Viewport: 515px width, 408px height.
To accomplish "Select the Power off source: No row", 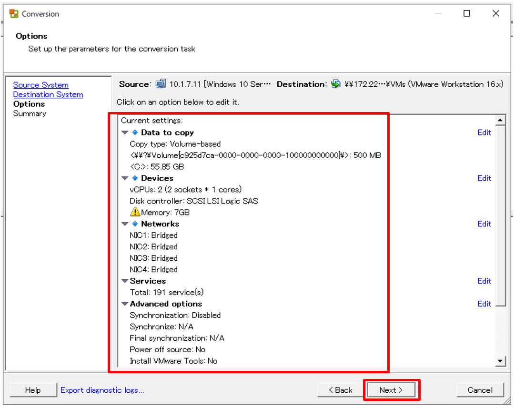I will [168, 349].
